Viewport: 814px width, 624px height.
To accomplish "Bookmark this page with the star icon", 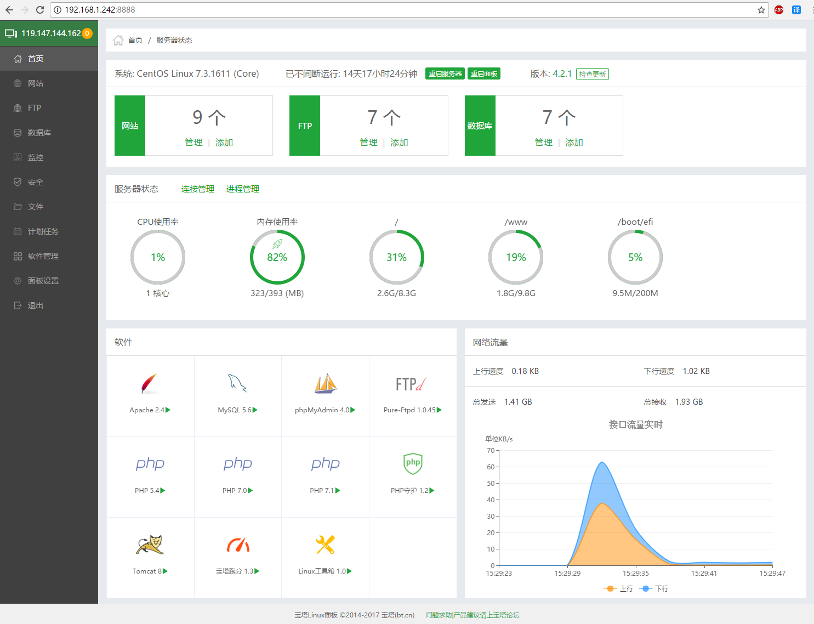I will coord(761,10).
